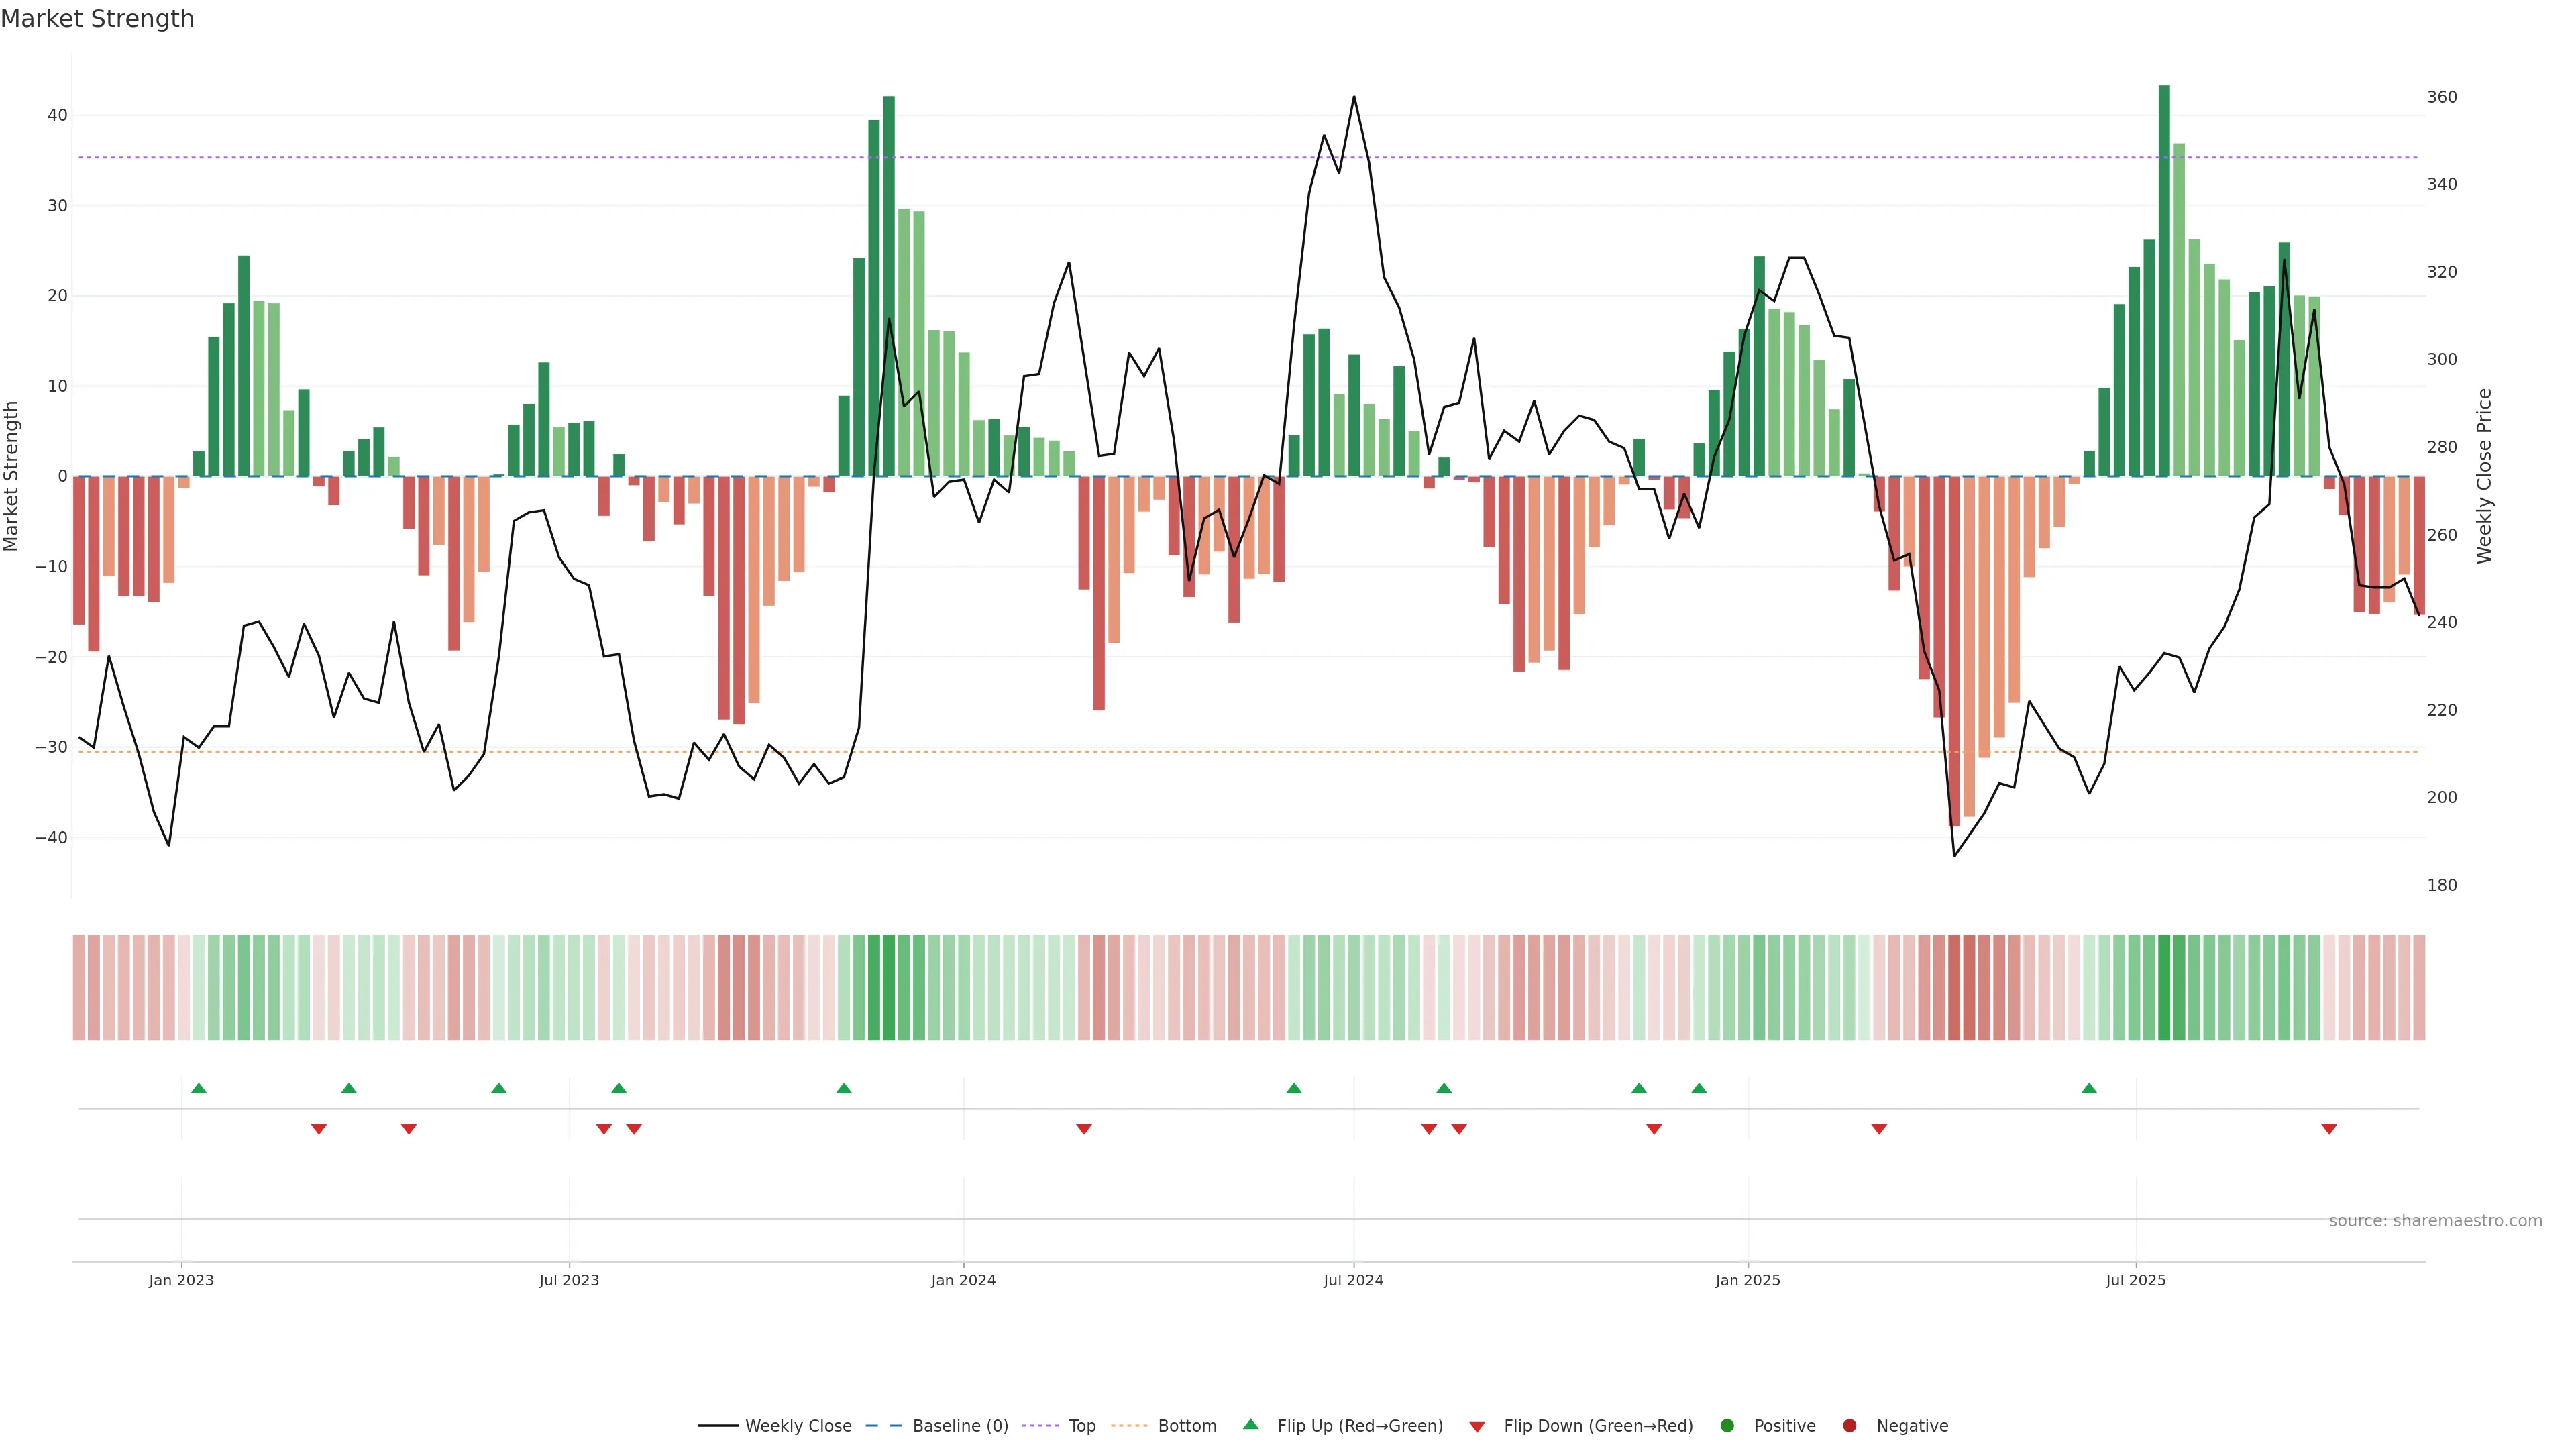Click flip-up triangle just before Jul 2025
This screenshot has height=1449, width=2576.
[2089, 1088]
